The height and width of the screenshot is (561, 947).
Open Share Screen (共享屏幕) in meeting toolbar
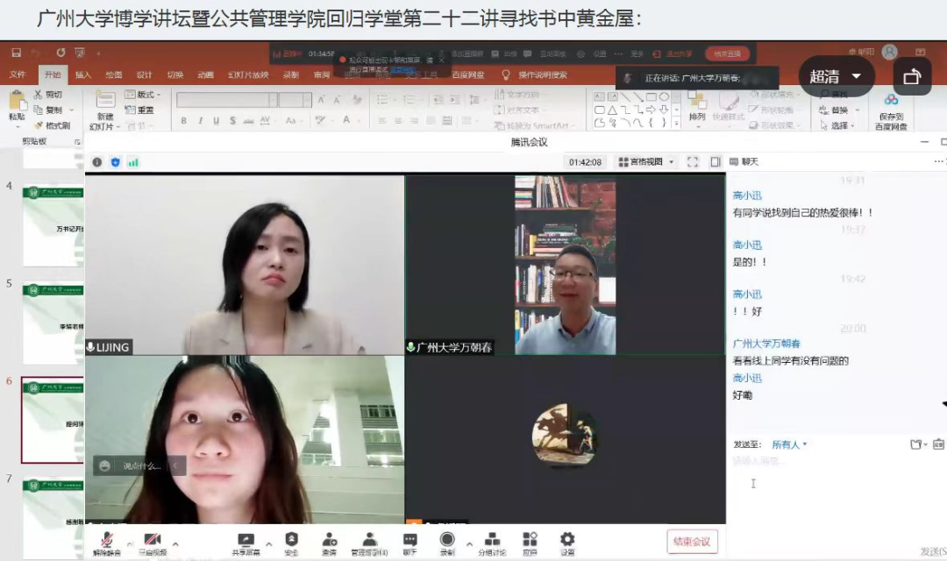click(x=246, y=543)
